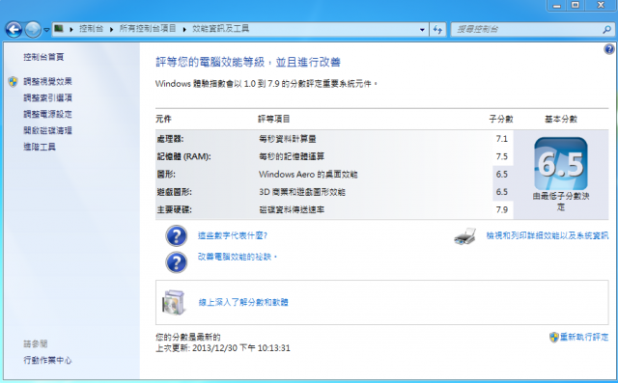Image resolution: width=618 pixels, height=383 pixels.
Task: Open the recent pages dropdown arrow
Action: [x=46, y=30]
